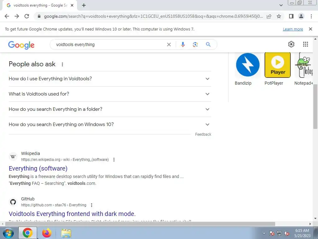Reload the current page
The width and height of the screenshot is (318, 239).
pyautogui.click(x=27, y=16)
